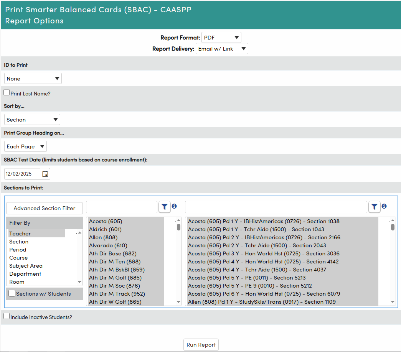
Task: Select Acosta Hon World Hst Section 3036
Action: pyautogui.click(x=283, y=253)
